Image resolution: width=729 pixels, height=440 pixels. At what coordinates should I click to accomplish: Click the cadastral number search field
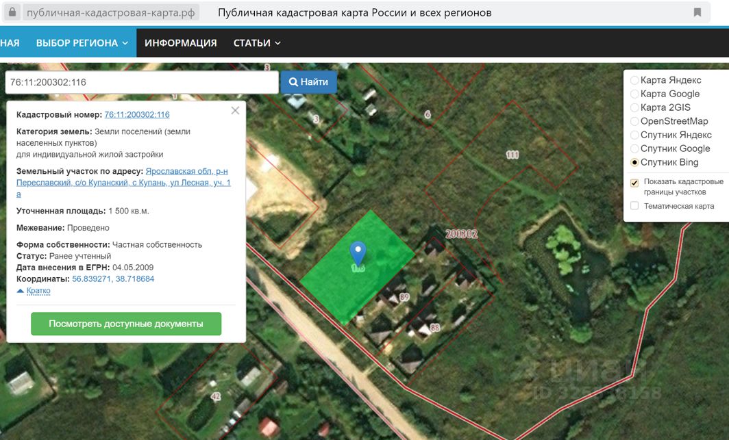click(141, 82)
